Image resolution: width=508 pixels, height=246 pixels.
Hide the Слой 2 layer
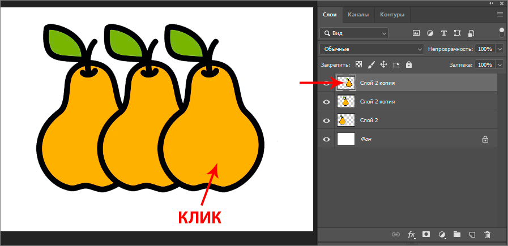pyautogui.click(x=327, y=120)
